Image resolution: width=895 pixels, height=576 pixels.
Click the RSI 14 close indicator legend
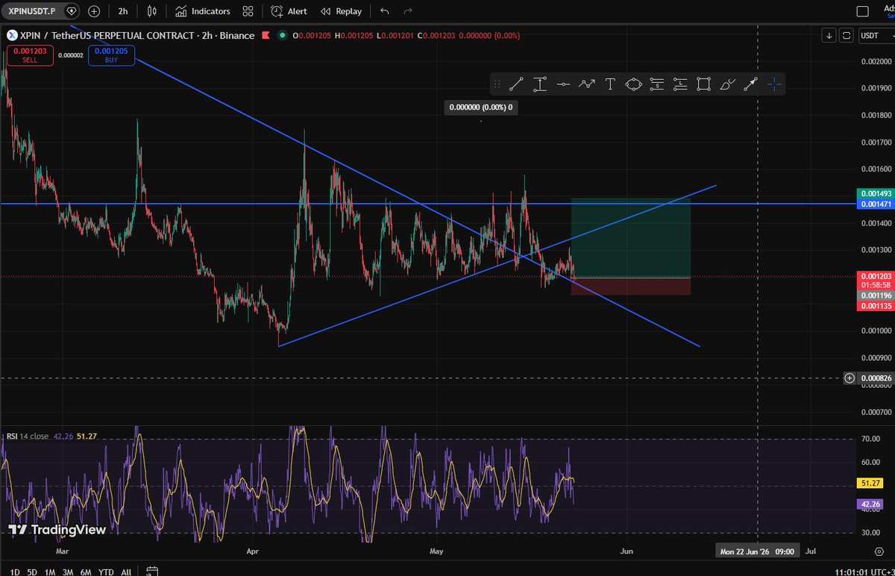coord(29,436)
